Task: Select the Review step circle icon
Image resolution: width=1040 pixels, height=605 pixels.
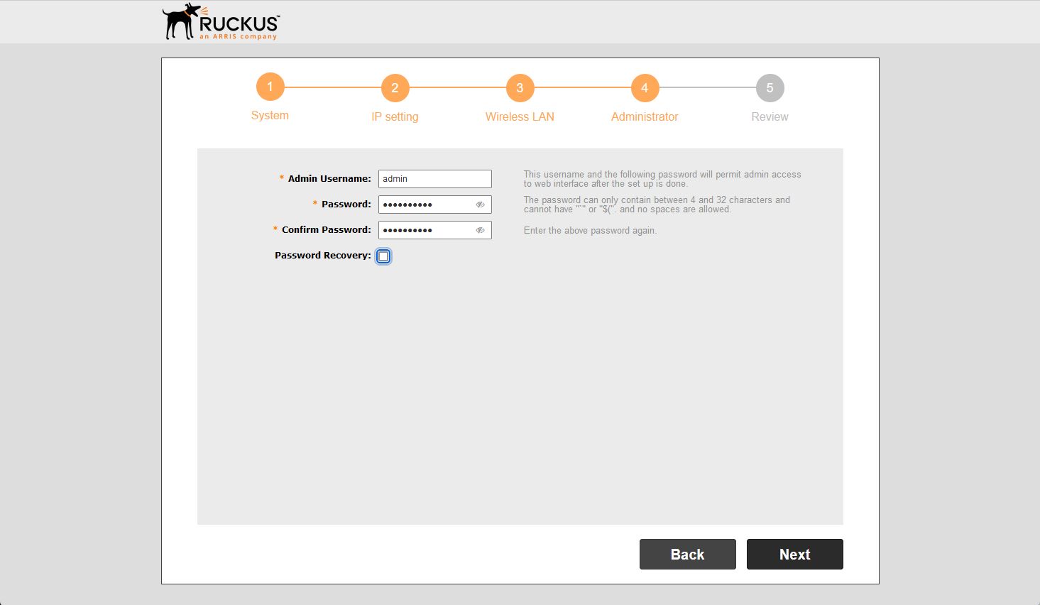Action: pos(770,87)
